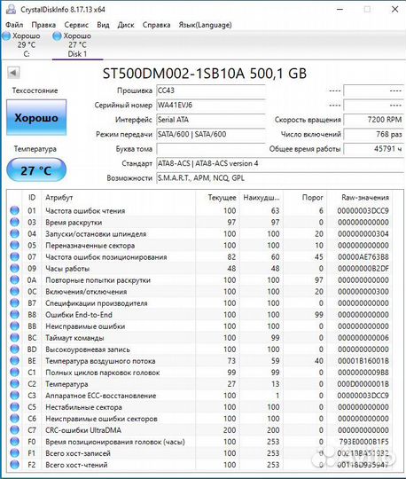Screen dimensions: 406x479
Task: Click the Прошивка field with CC43
Action: click(x=211, y=90)
